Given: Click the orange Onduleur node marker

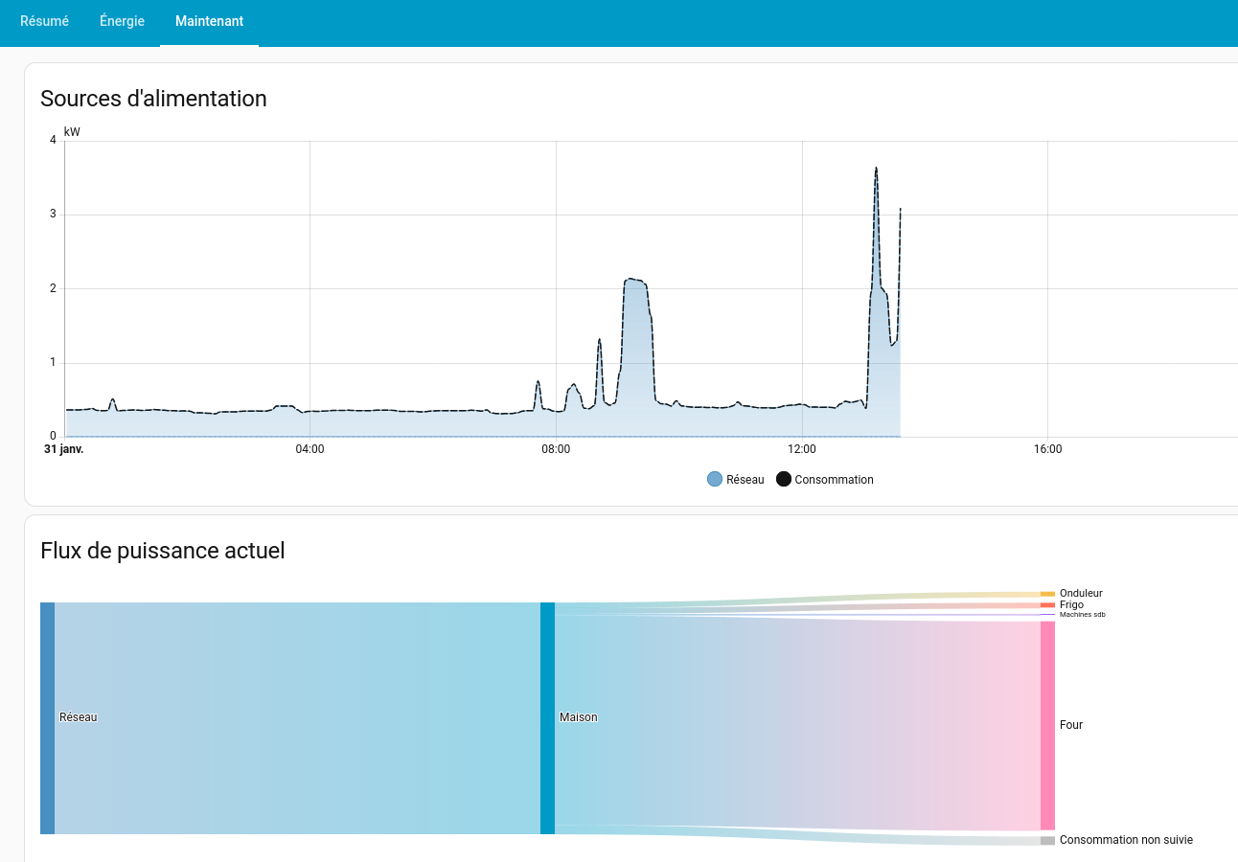Looking at the screenshot, I should point(1047,594).
